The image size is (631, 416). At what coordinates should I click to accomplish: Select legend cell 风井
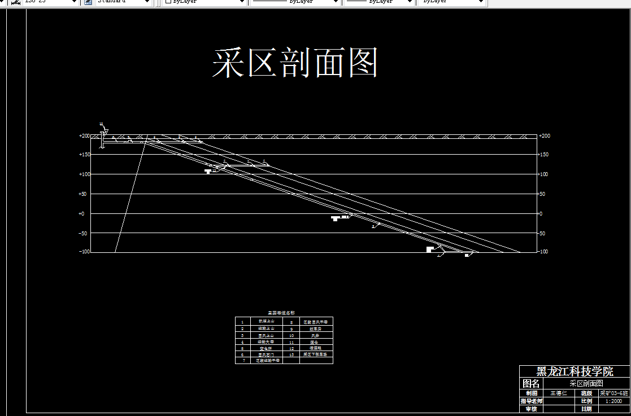pos(315,335)
